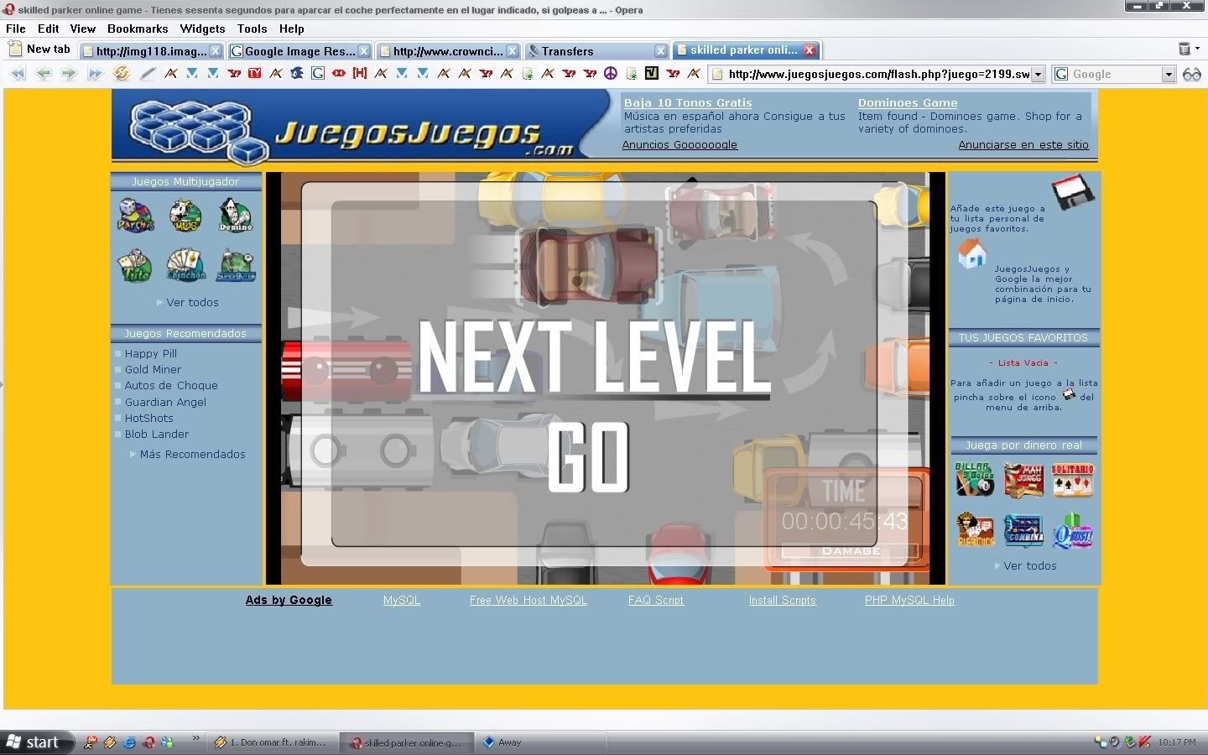Image resolution: width=1208 pixels, height=755 pixels.
Task: Click the Reload page toolbar icon
Action: [x=122, y=74]
